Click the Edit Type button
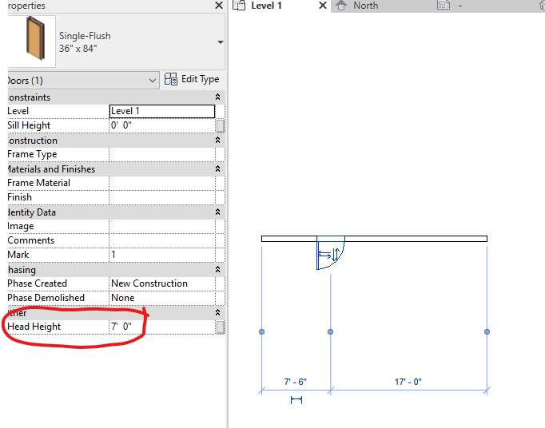Image resolution: width=545 pixels, height=428 pixels. point(192,79)
